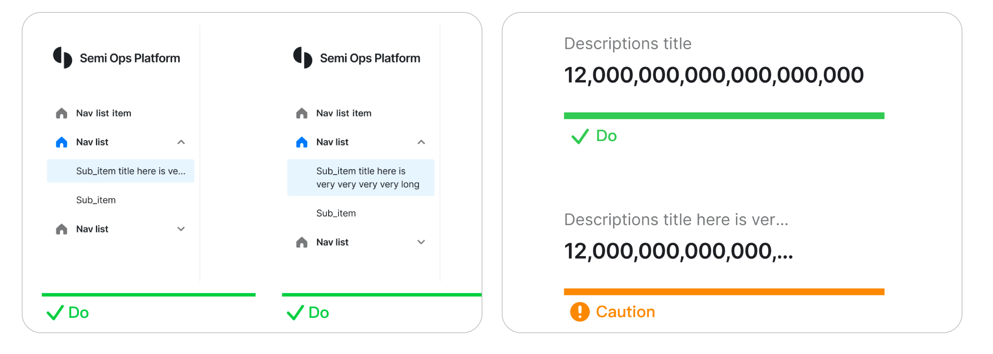Screen dimensions: 993x354
Task: Click the home icon beside 'Nav list item' in the left navigation
Action: (62, 113)
